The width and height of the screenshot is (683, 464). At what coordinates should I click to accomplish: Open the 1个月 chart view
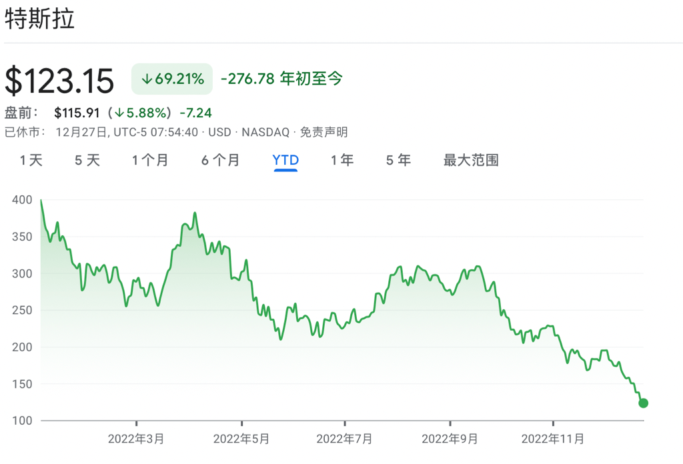151,160
